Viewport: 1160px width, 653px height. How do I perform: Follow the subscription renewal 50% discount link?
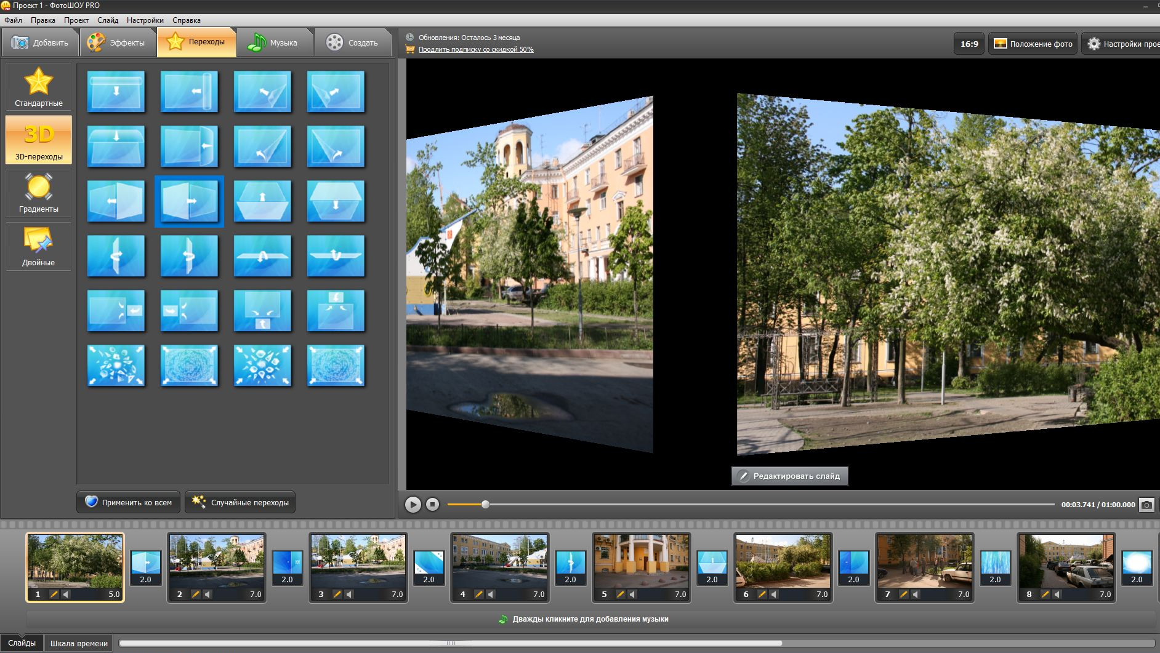pos(476,49)
